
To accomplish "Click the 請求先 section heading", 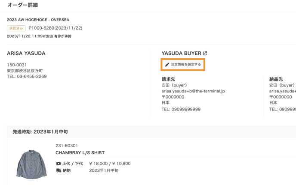I will 168,79.
